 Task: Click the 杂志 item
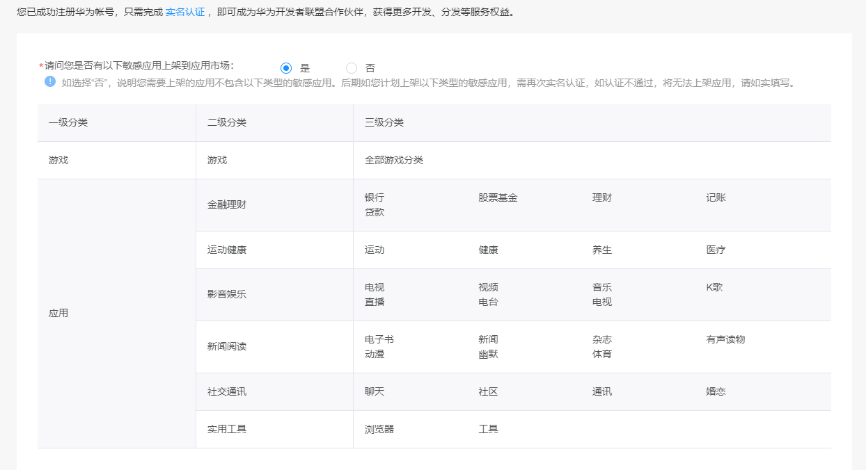602,339
